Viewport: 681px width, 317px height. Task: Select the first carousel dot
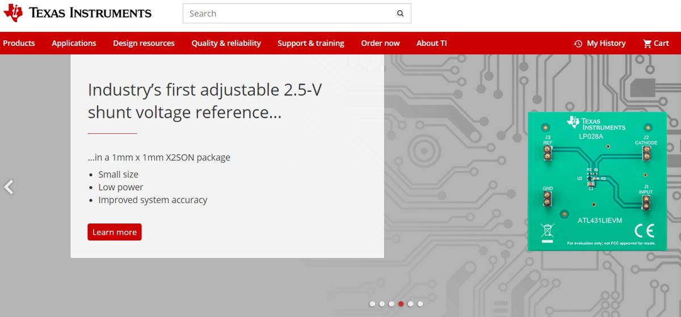pyautogui.click(x=372, y=304)
